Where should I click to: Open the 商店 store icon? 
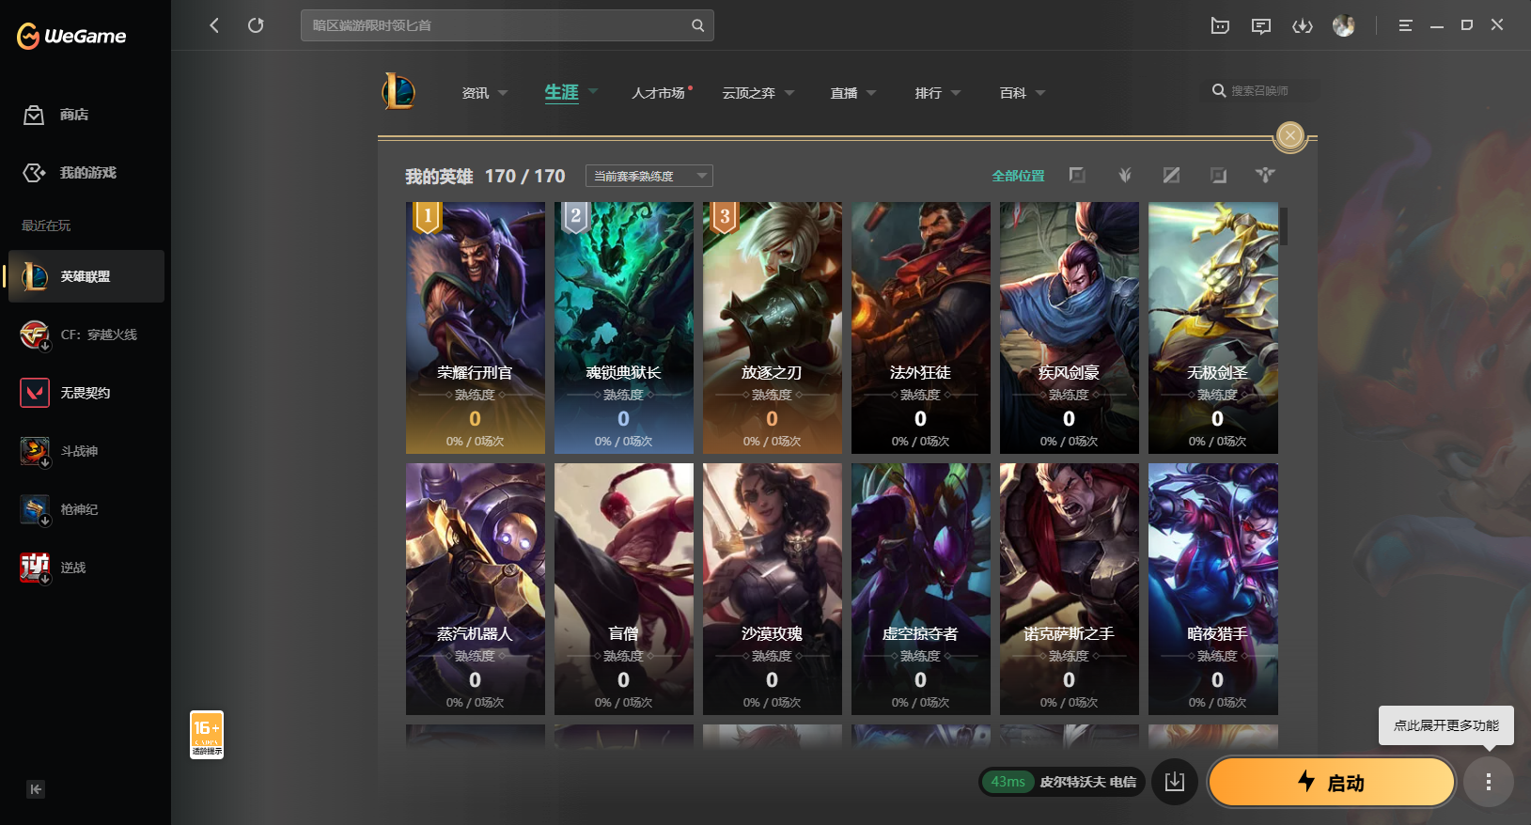(x=34, y=115)
